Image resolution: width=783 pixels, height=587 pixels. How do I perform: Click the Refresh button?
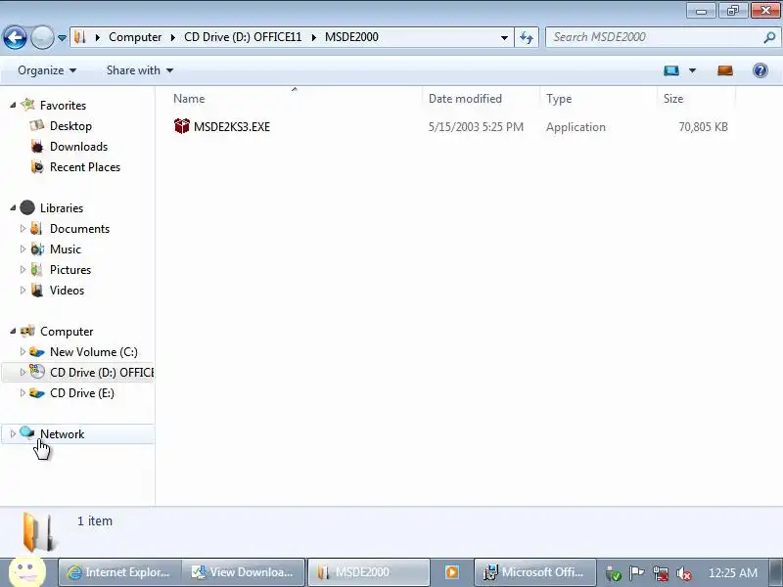(527, 37)
